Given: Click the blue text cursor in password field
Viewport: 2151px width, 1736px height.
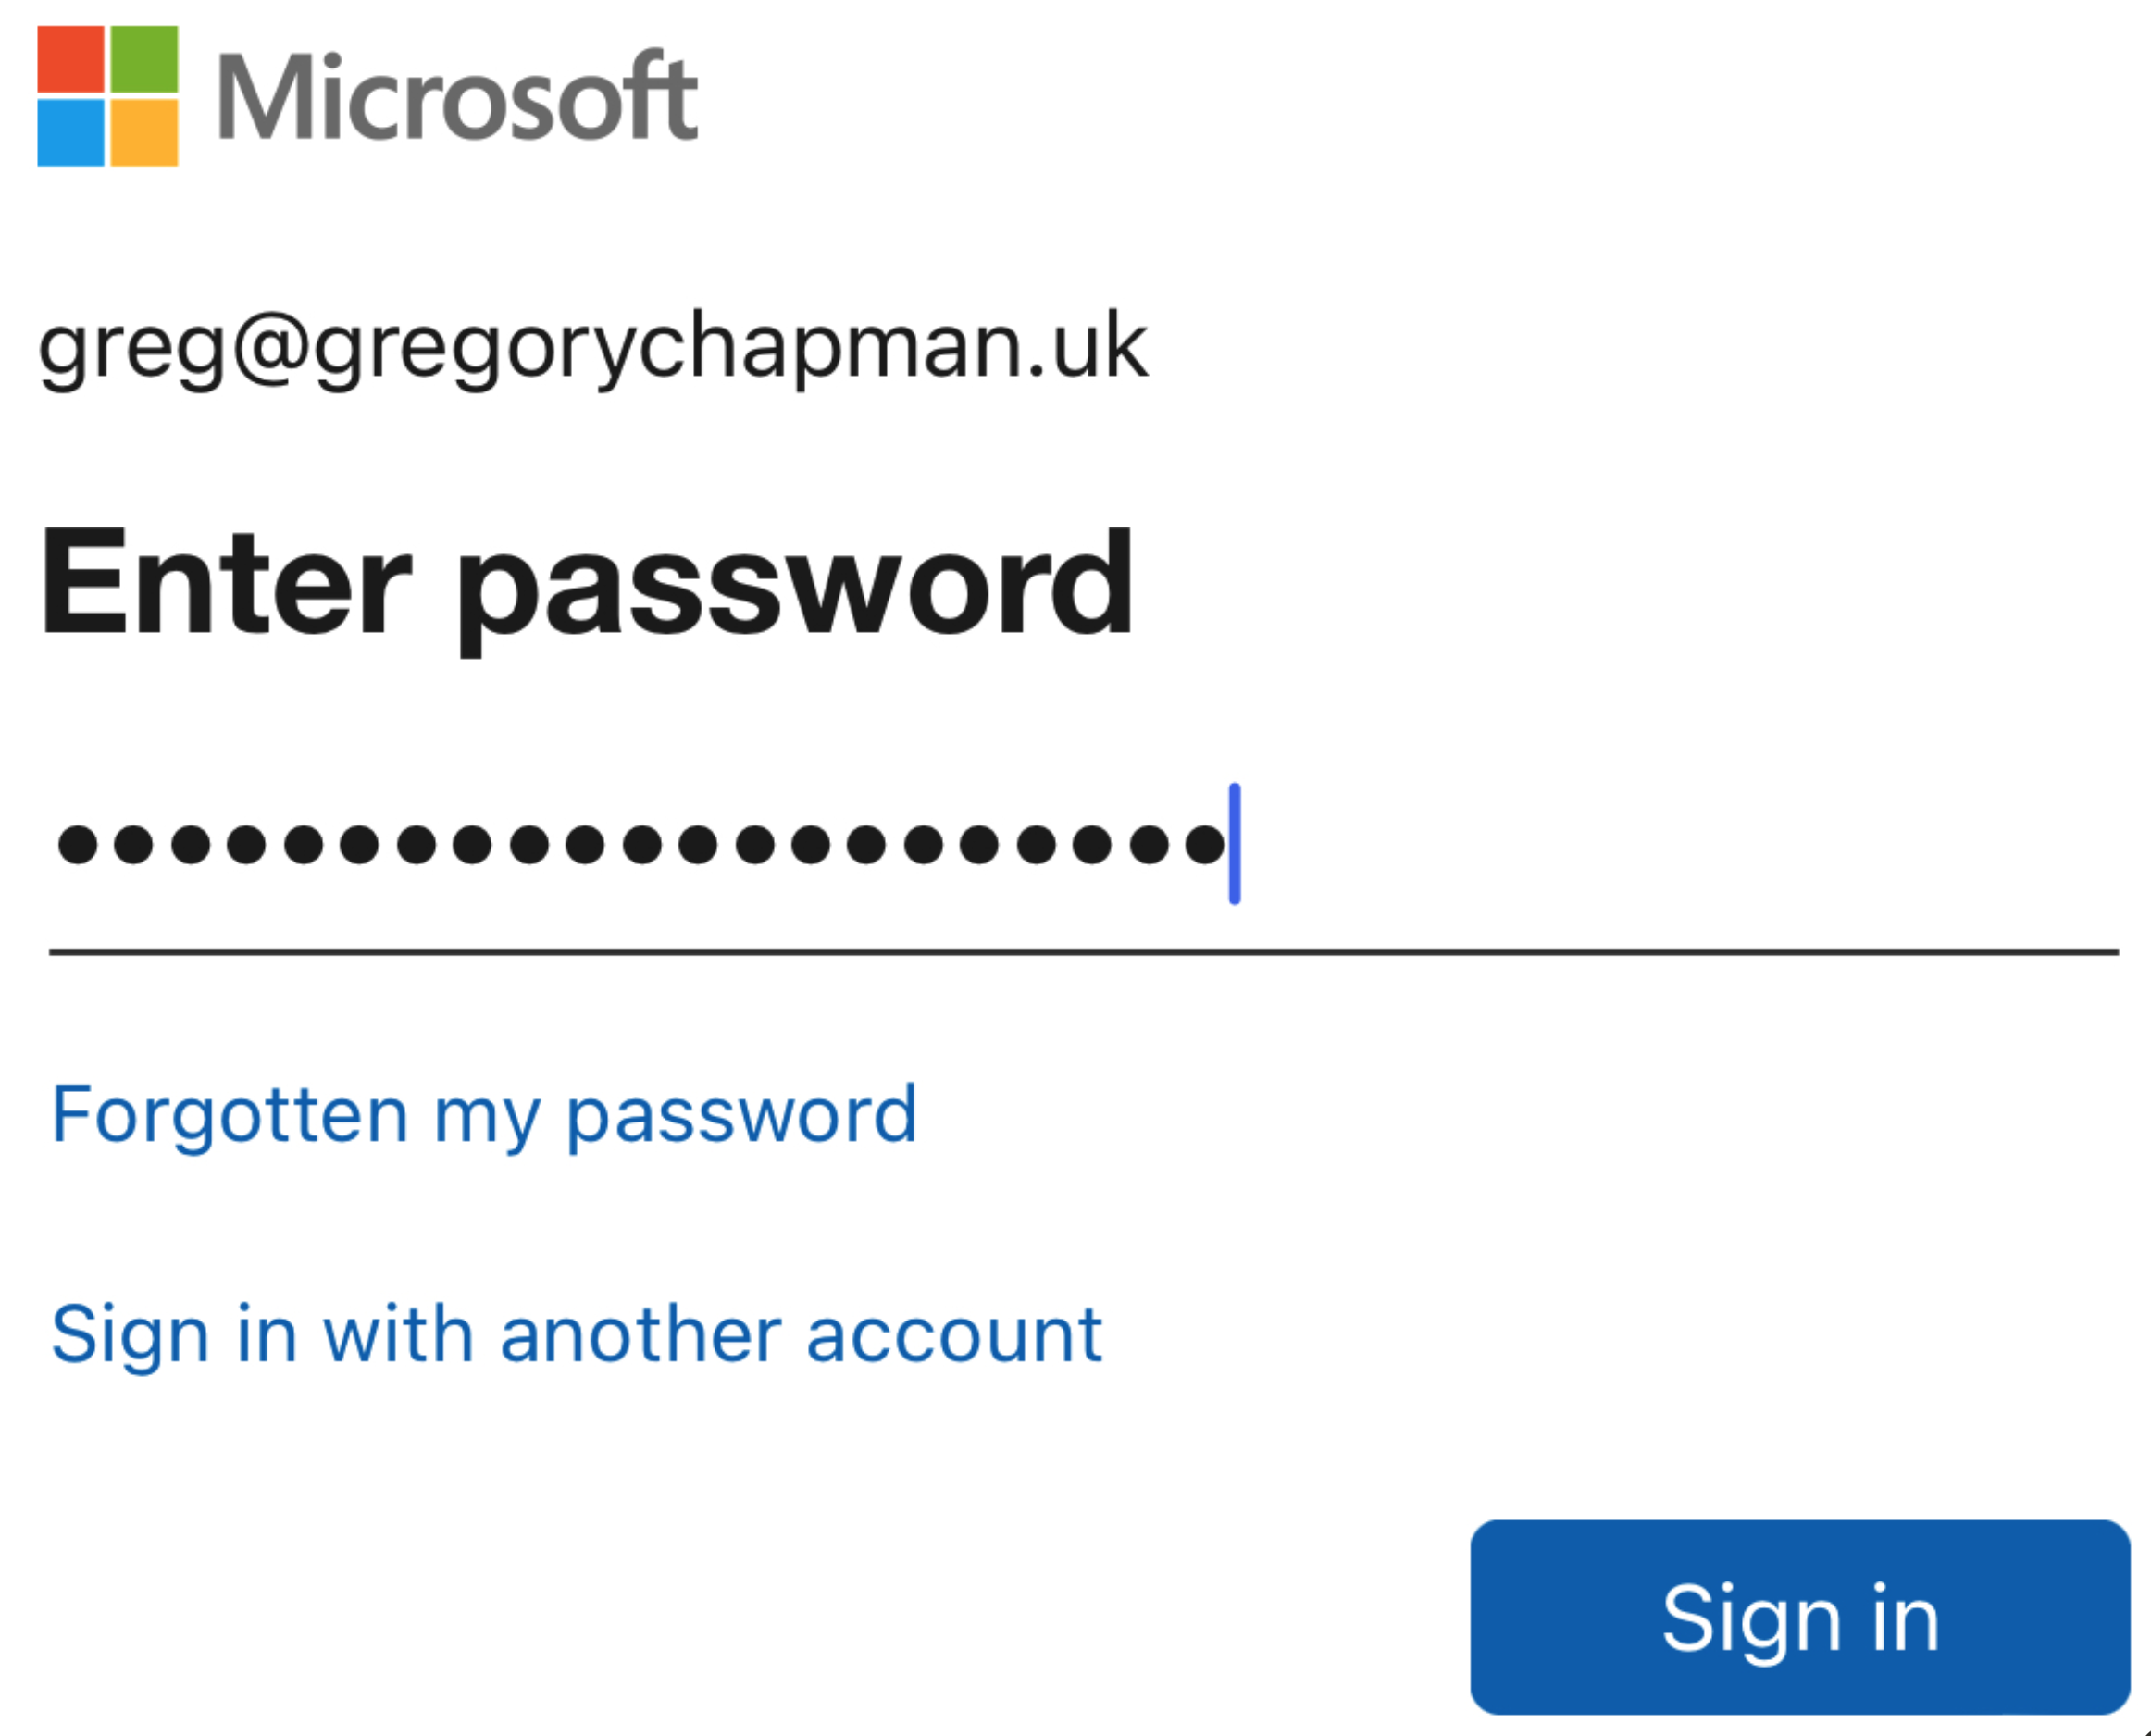Looking at the screenshot, I should pos(1235,845).
